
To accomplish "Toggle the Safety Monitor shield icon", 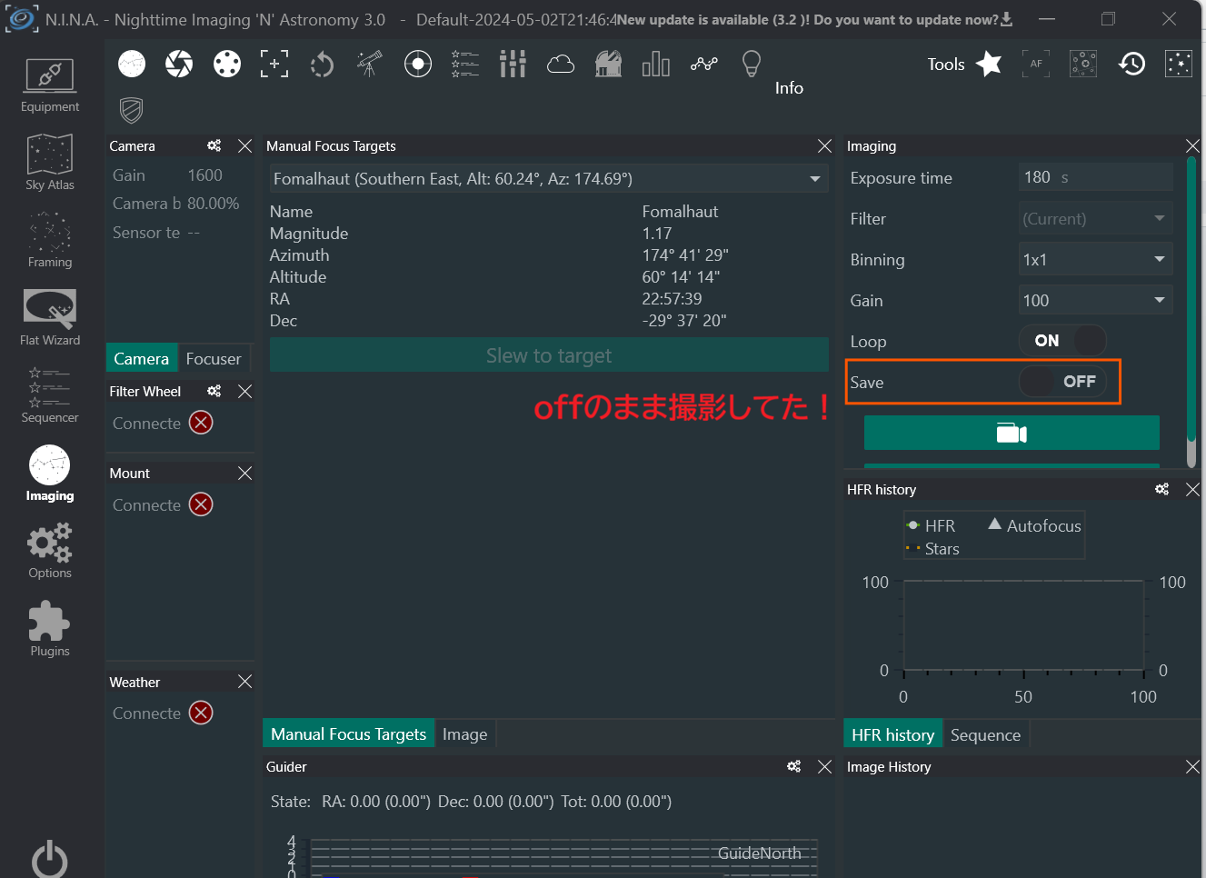I will tap(132, 111).
